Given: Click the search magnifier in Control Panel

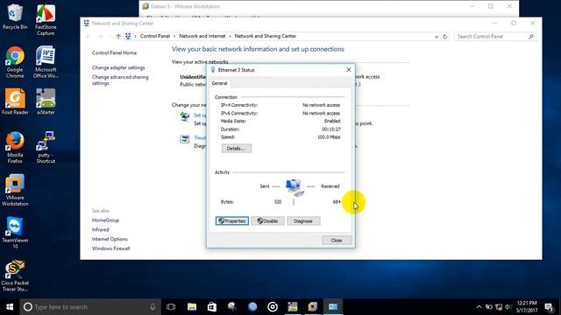Looking at the screenshot, I should (x=531, y=37).
